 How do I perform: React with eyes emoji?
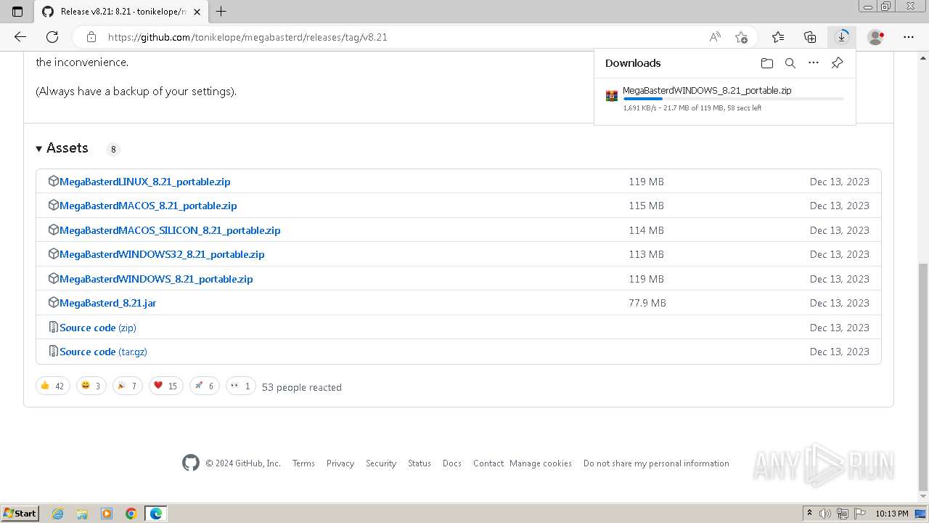(x=241, y=386)
